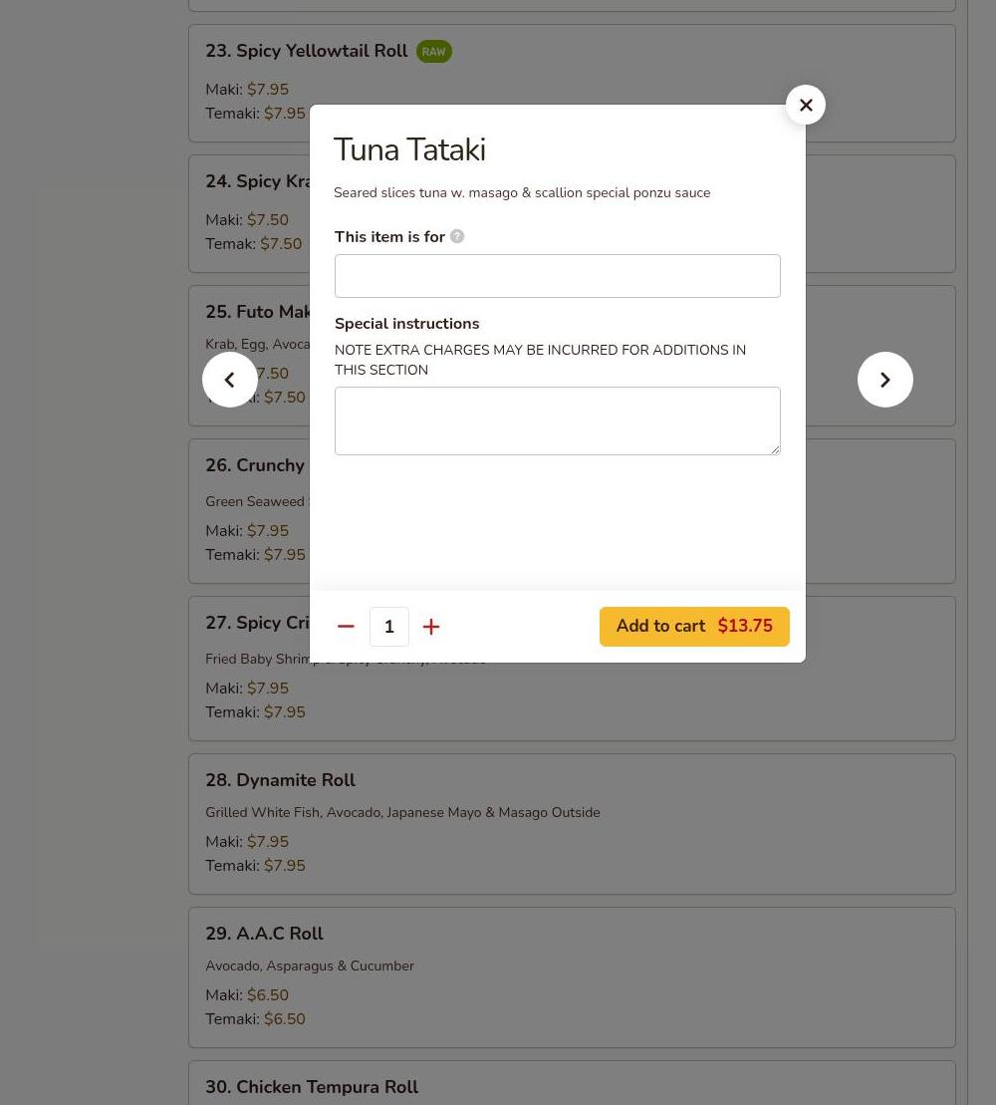The image size is (996, 1105).
Task: Decrease quantity with minus button
Action: tap(346, 627)
